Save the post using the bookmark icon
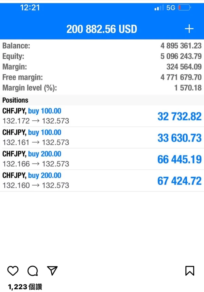The width and height of the screenshot is (204, 292). click(x=189, y=271)
